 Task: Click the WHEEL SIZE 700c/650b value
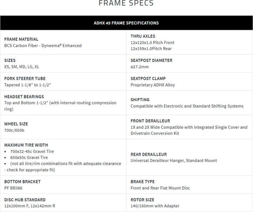point(14,130)
